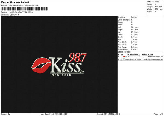Screen dimensions: 164x116
Task: Click the Machine value 'Tajima'
Action: coord(134,17)
